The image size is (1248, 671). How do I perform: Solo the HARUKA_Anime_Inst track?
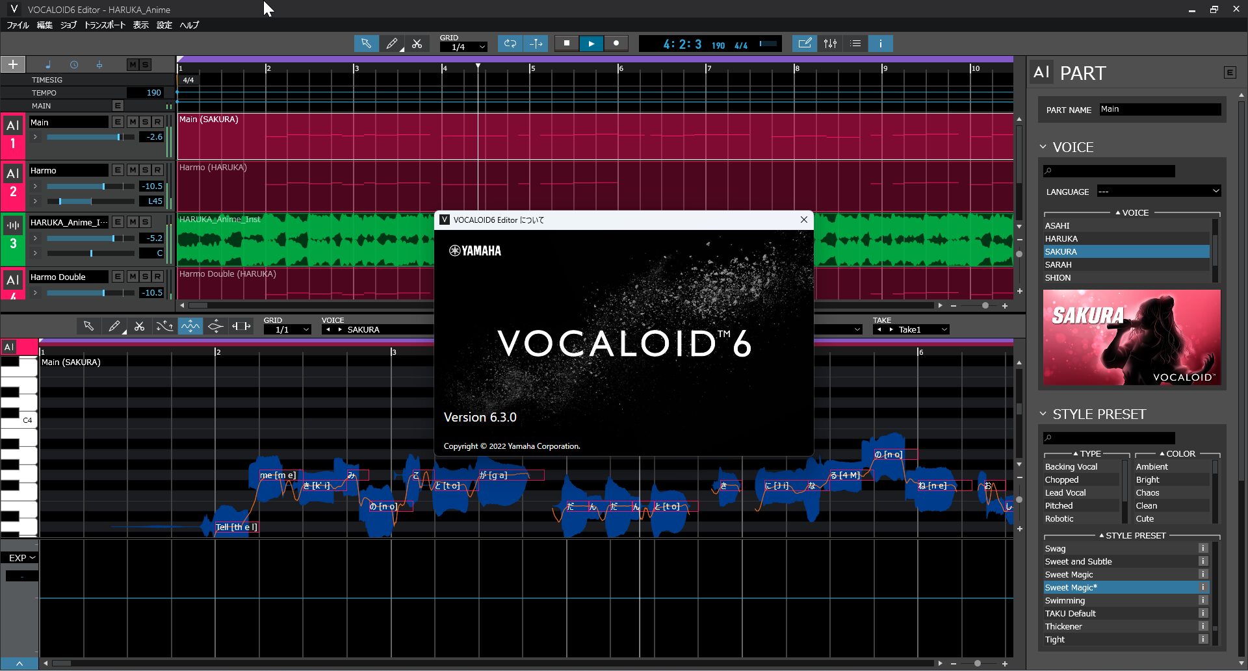145,222
